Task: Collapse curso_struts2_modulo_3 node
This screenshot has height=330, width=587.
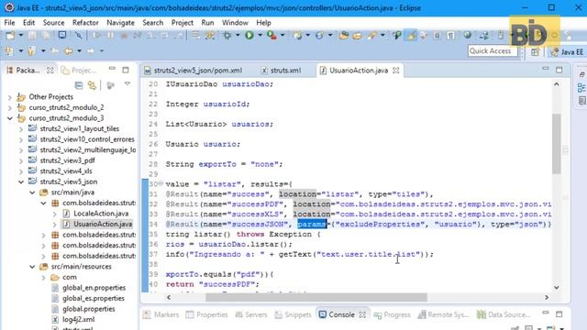Action: tap(10, 118)
